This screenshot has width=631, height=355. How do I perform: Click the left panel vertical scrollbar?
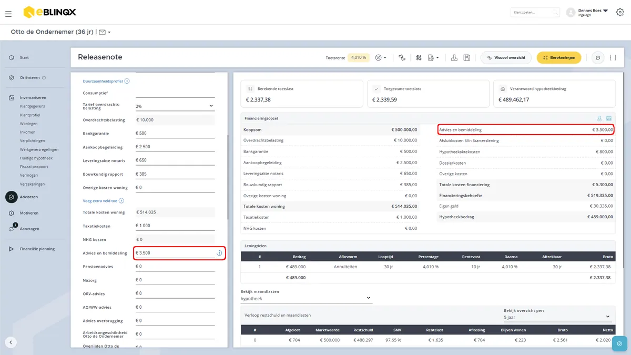pos(228,177)
